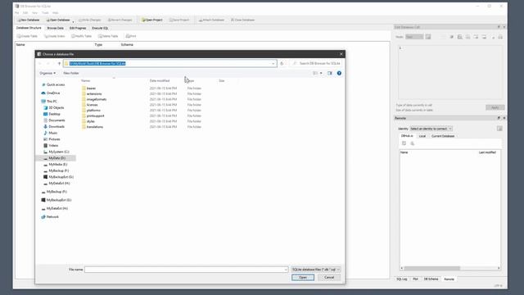Open Documents in the sidebar
The height and width of the screenshot is (295, 524).
(56, 120)
